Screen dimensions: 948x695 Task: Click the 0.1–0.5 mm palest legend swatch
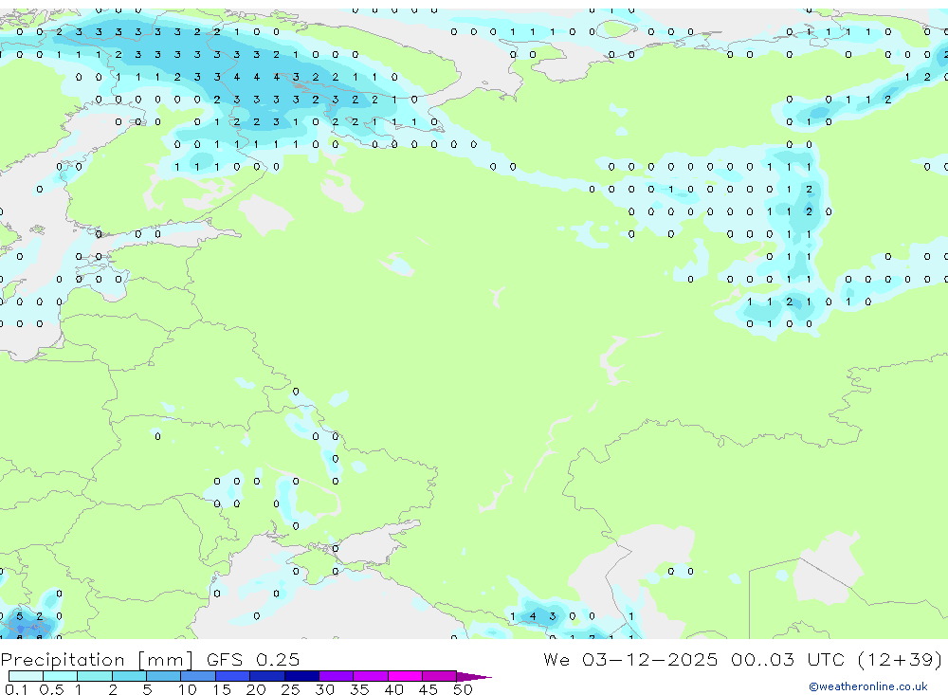pyautogui.click(x=26, y=676)
